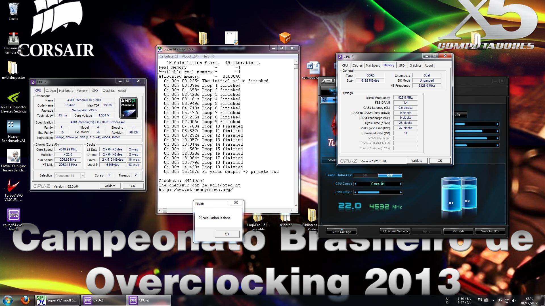The height and width of the screenshot is (306, 545).
Task: Launch NVIDIA Inspector Elevated Settings shortcut
Action: coord(13,102)
